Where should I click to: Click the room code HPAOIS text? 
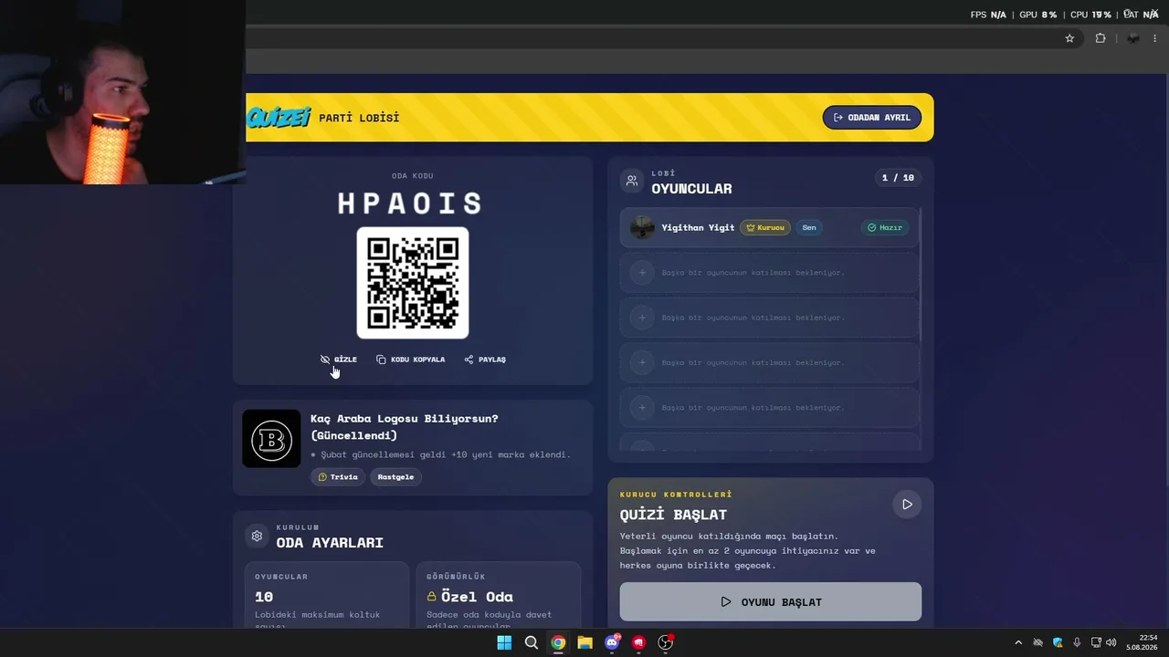pyautogui.click(x=410, y=203)
